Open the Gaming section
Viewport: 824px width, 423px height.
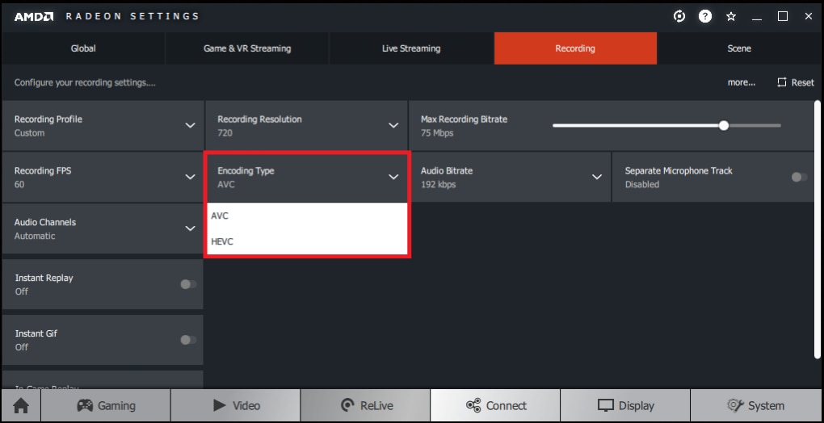(106, 406)
